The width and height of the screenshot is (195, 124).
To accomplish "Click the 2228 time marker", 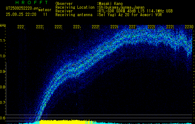I will [152, 27].
